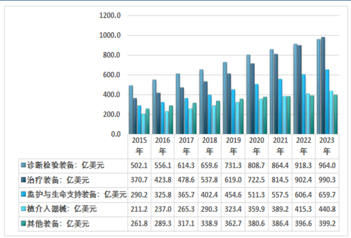Click the tallest 2023 治疗装备 bar
Viewport: 351px width, 238px height.
[x=323, y=85]
